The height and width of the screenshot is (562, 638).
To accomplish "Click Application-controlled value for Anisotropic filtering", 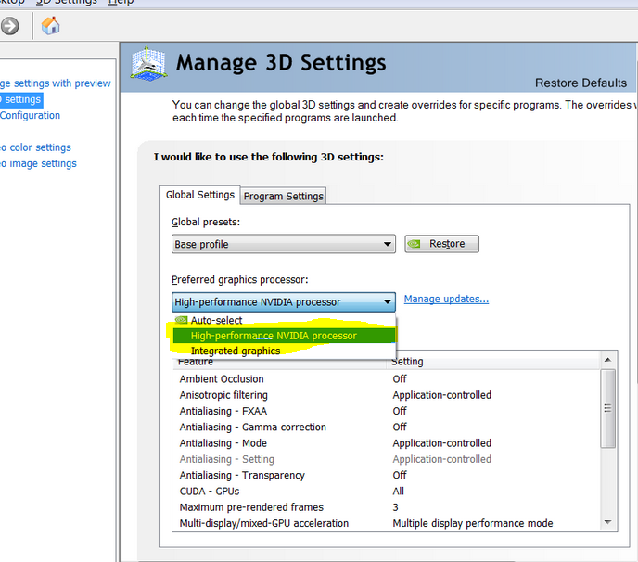I will coord(442,395).
